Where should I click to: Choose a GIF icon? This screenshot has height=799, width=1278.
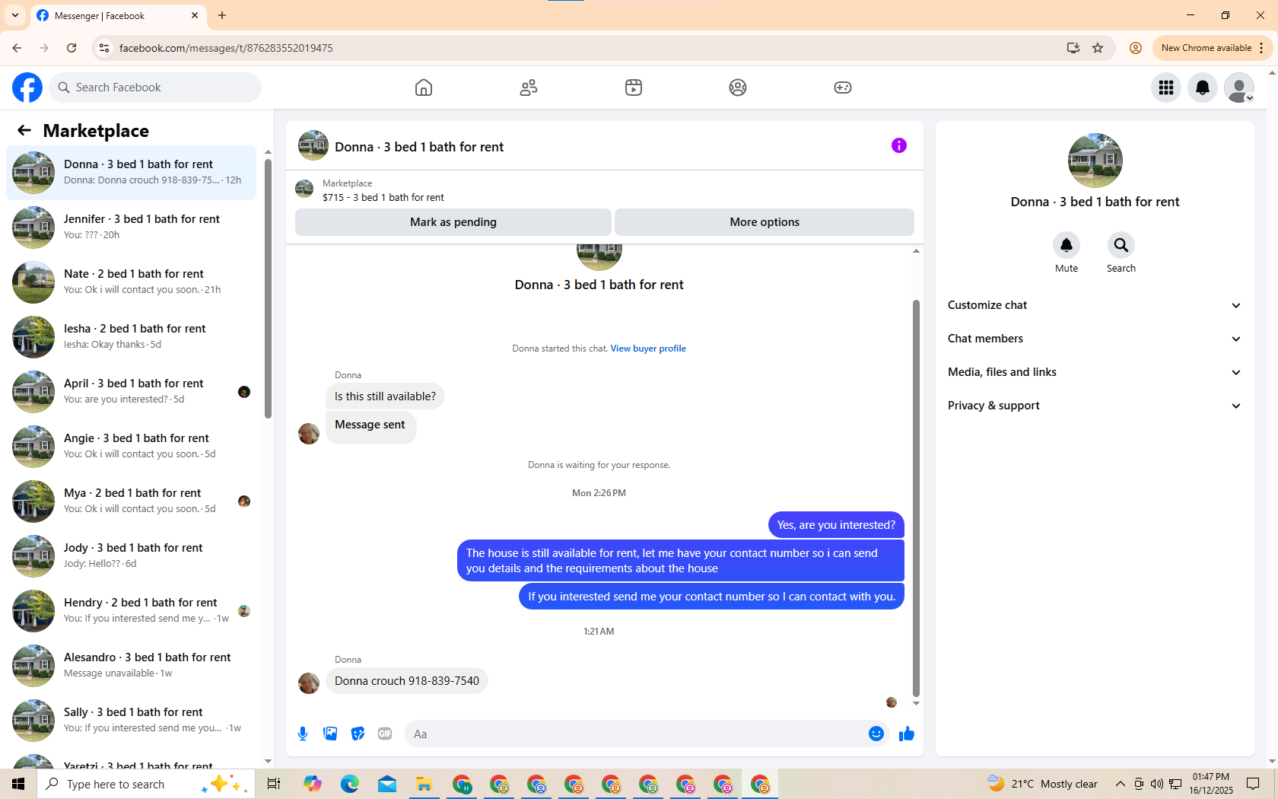tap(385, 734)
